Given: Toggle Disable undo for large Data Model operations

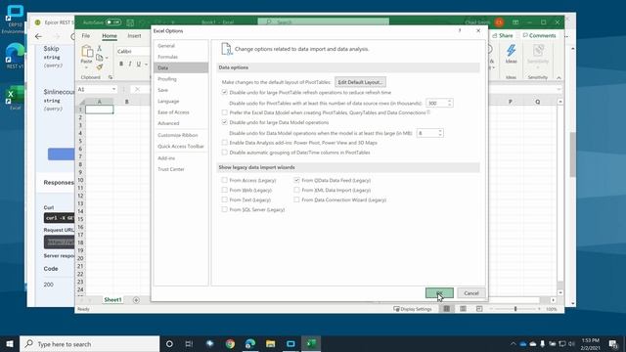Looking at the screenshot, I should pos(224,122).
